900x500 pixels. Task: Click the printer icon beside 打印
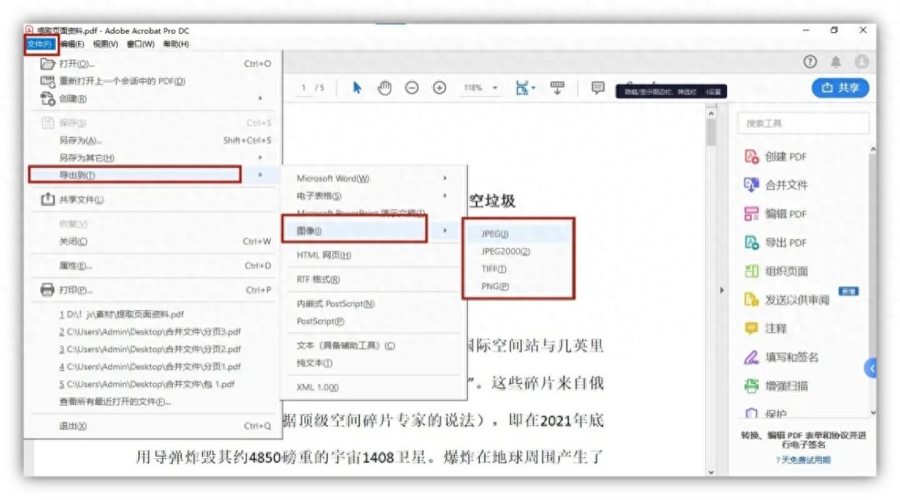[x=47, y=290]
